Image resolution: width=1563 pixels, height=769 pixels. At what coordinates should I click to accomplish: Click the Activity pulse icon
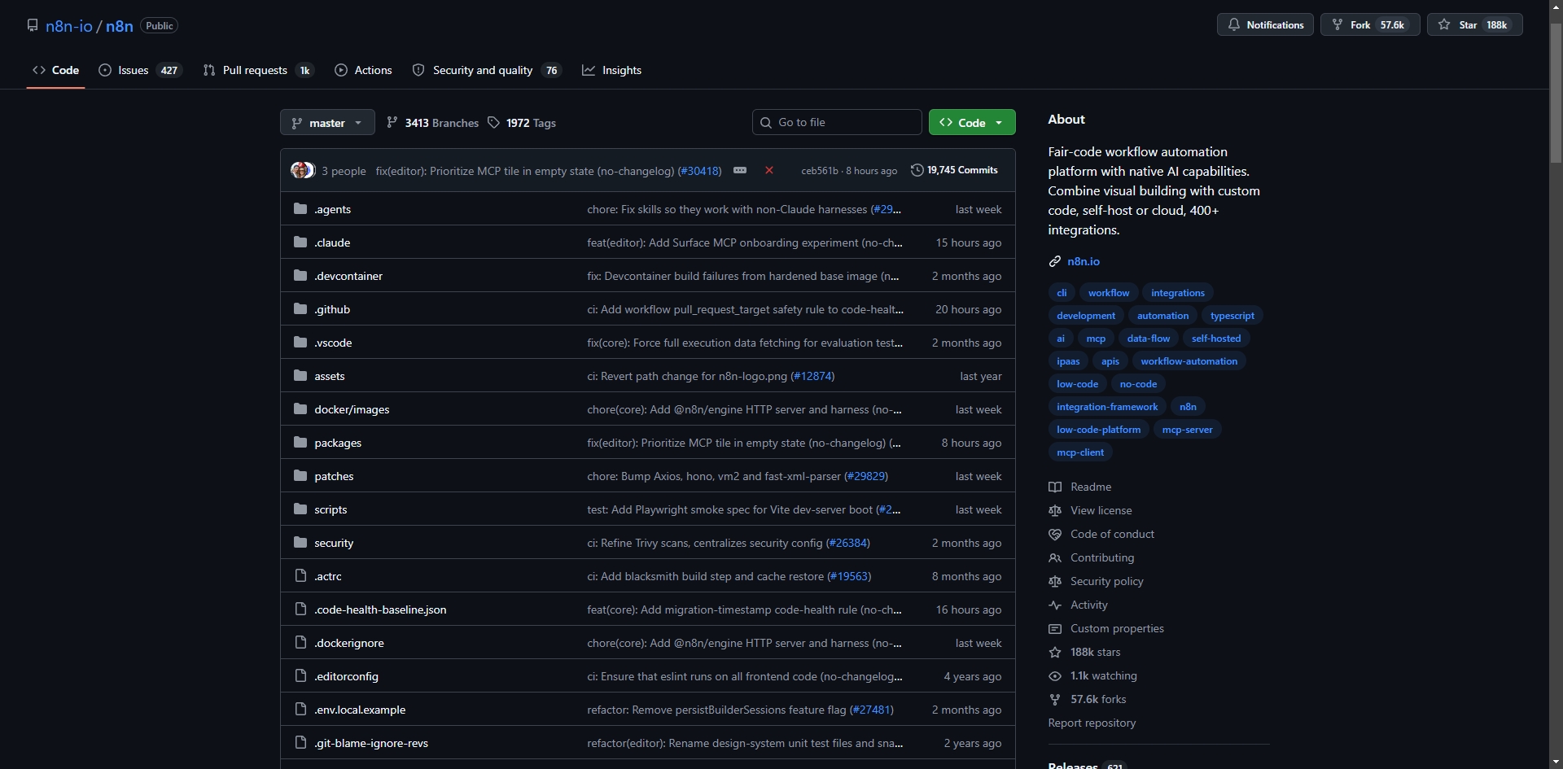pyautogui.click(x=1055, y=605)
